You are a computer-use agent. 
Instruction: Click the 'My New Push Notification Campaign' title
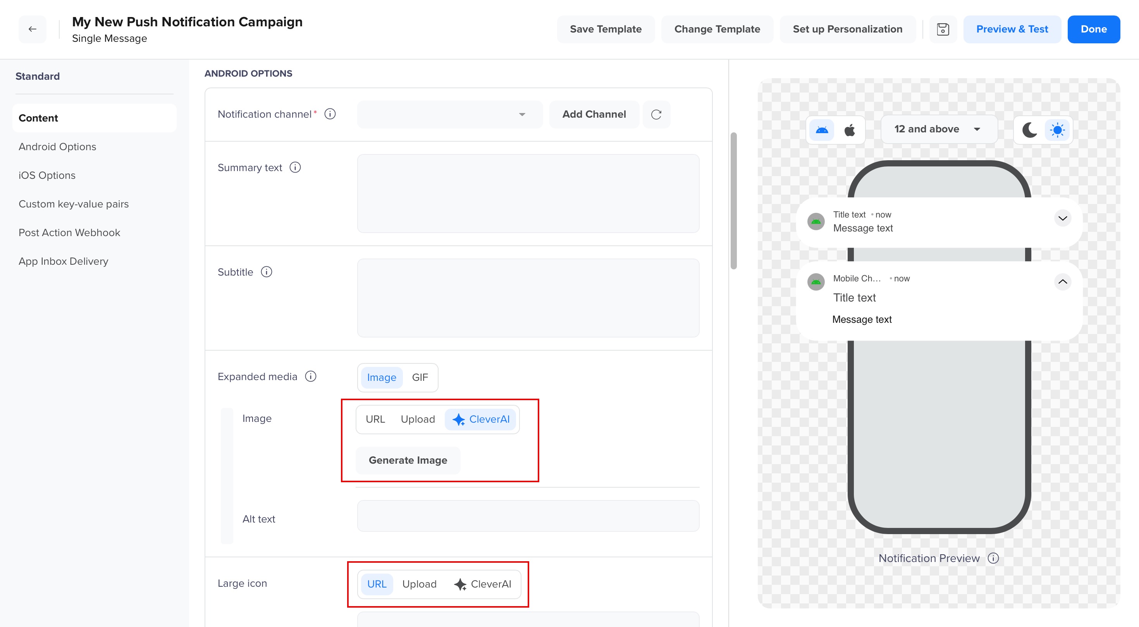tap(188, 22)
